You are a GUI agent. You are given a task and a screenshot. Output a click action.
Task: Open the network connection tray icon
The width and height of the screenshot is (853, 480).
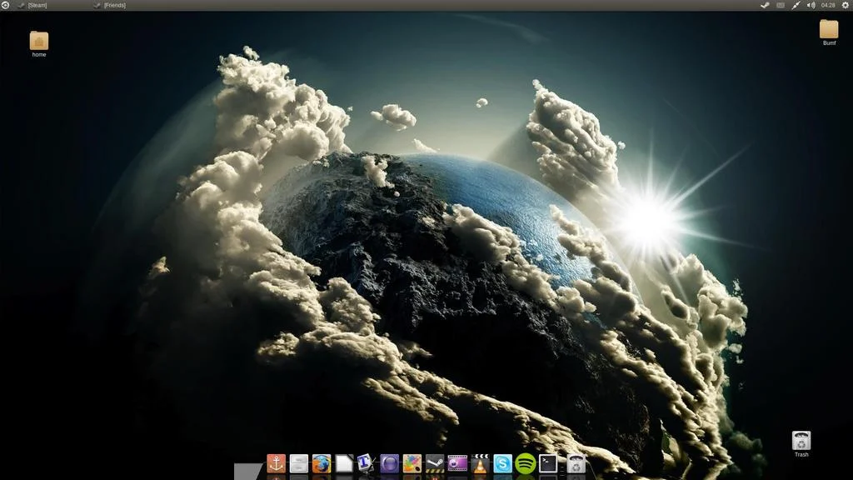(x=796, y=5)
